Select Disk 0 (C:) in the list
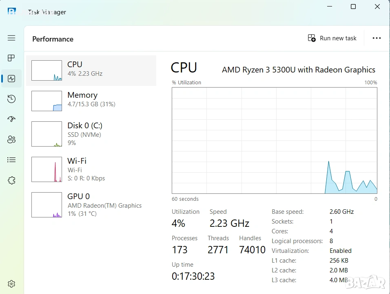Screen dimensions: 390x294 pos(91,134)
